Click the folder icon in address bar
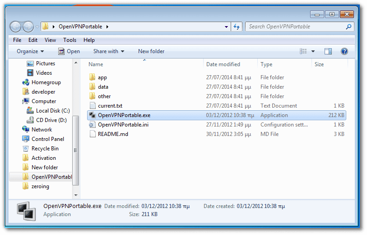367x235 pixels. (x=46, y=27)
